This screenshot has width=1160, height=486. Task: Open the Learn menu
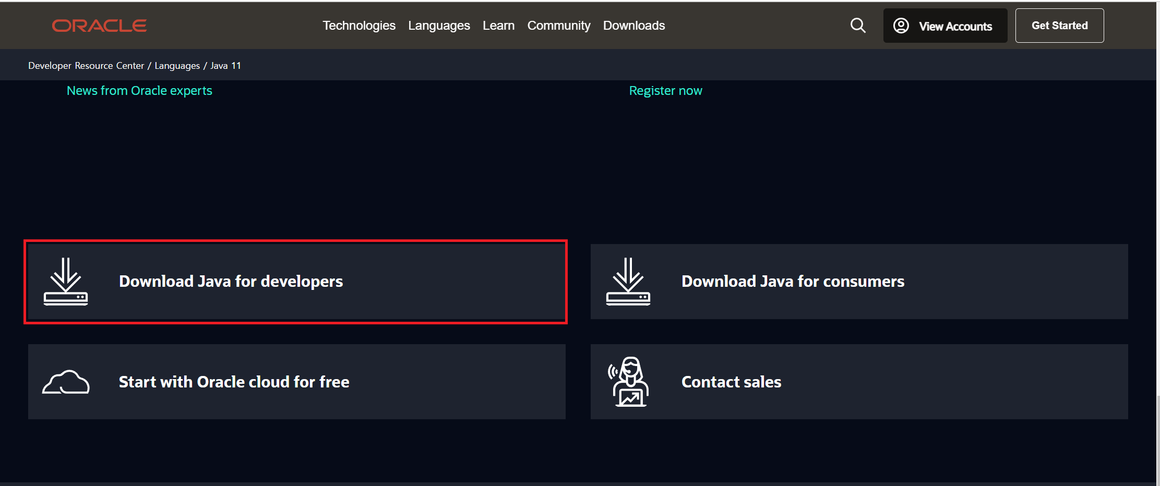point(498,26)
